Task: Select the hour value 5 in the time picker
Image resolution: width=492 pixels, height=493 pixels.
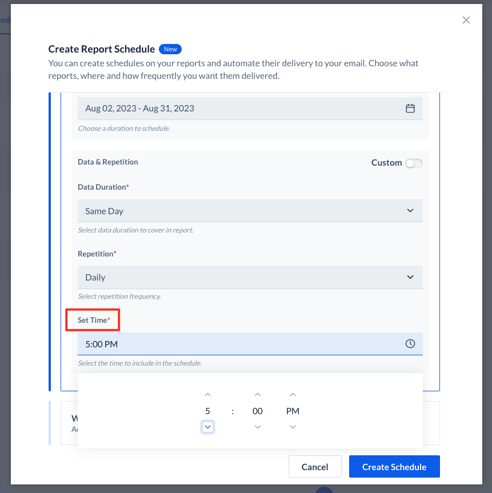Action: [x=207, y=411]
